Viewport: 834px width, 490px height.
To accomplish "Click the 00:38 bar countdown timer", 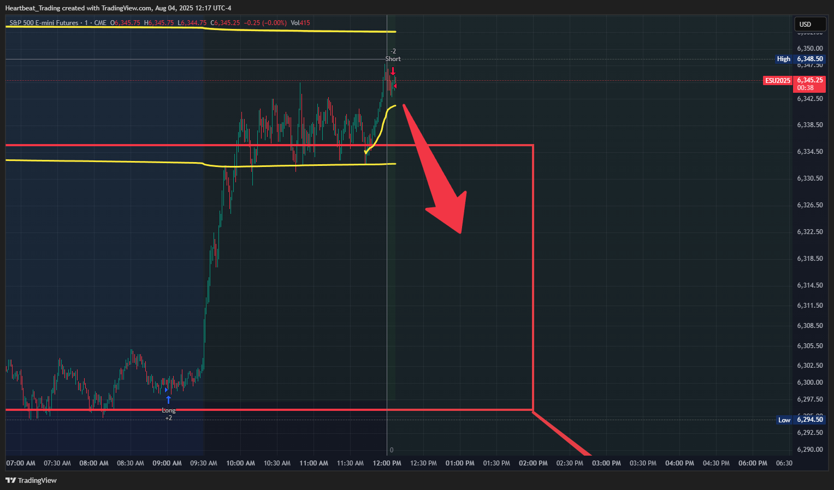I will (805, 88).
